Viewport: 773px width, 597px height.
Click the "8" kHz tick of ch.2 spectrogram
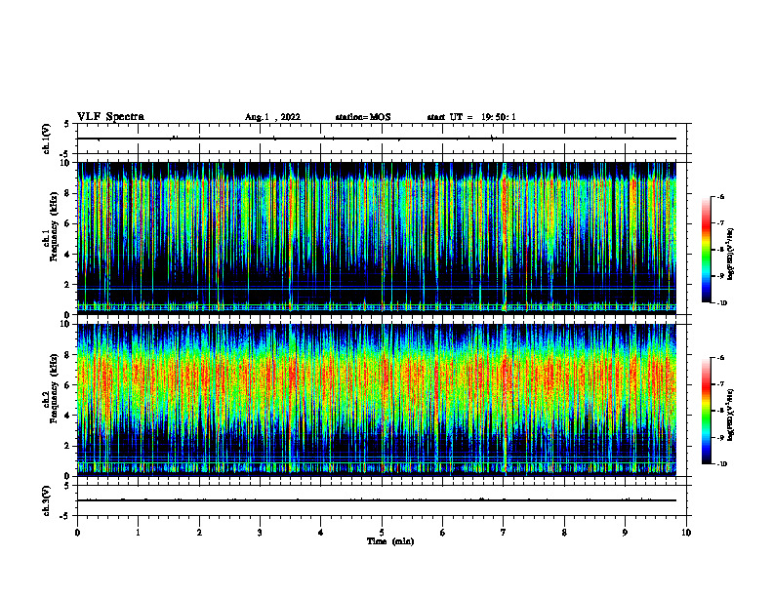[68, 355]
